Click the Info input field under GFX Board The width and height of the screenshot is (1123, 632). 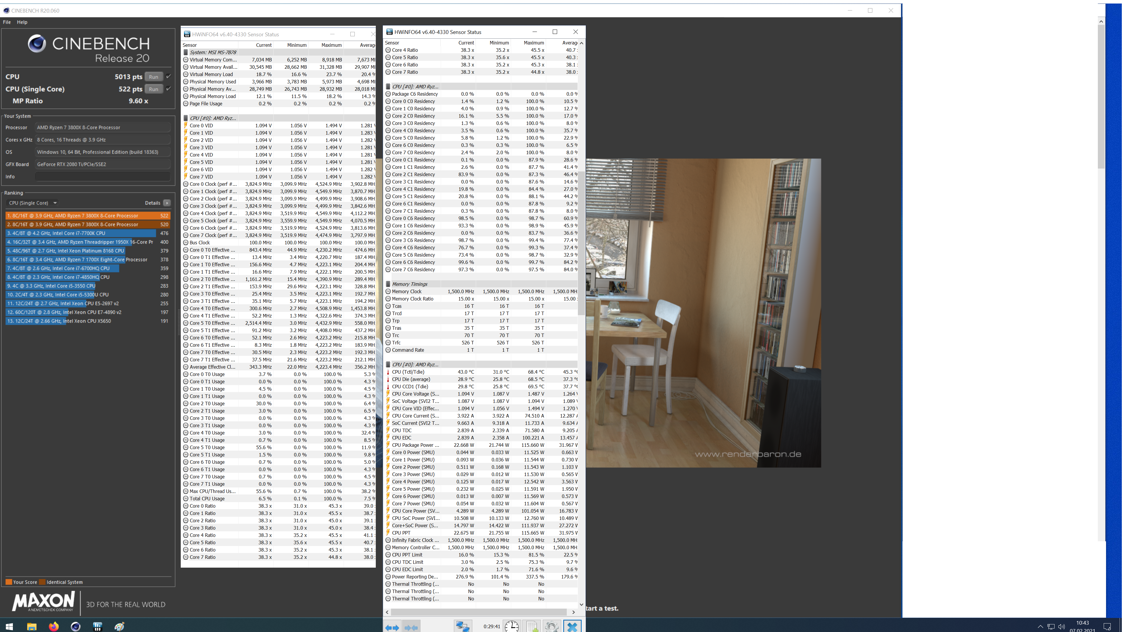tap(102, 177)
